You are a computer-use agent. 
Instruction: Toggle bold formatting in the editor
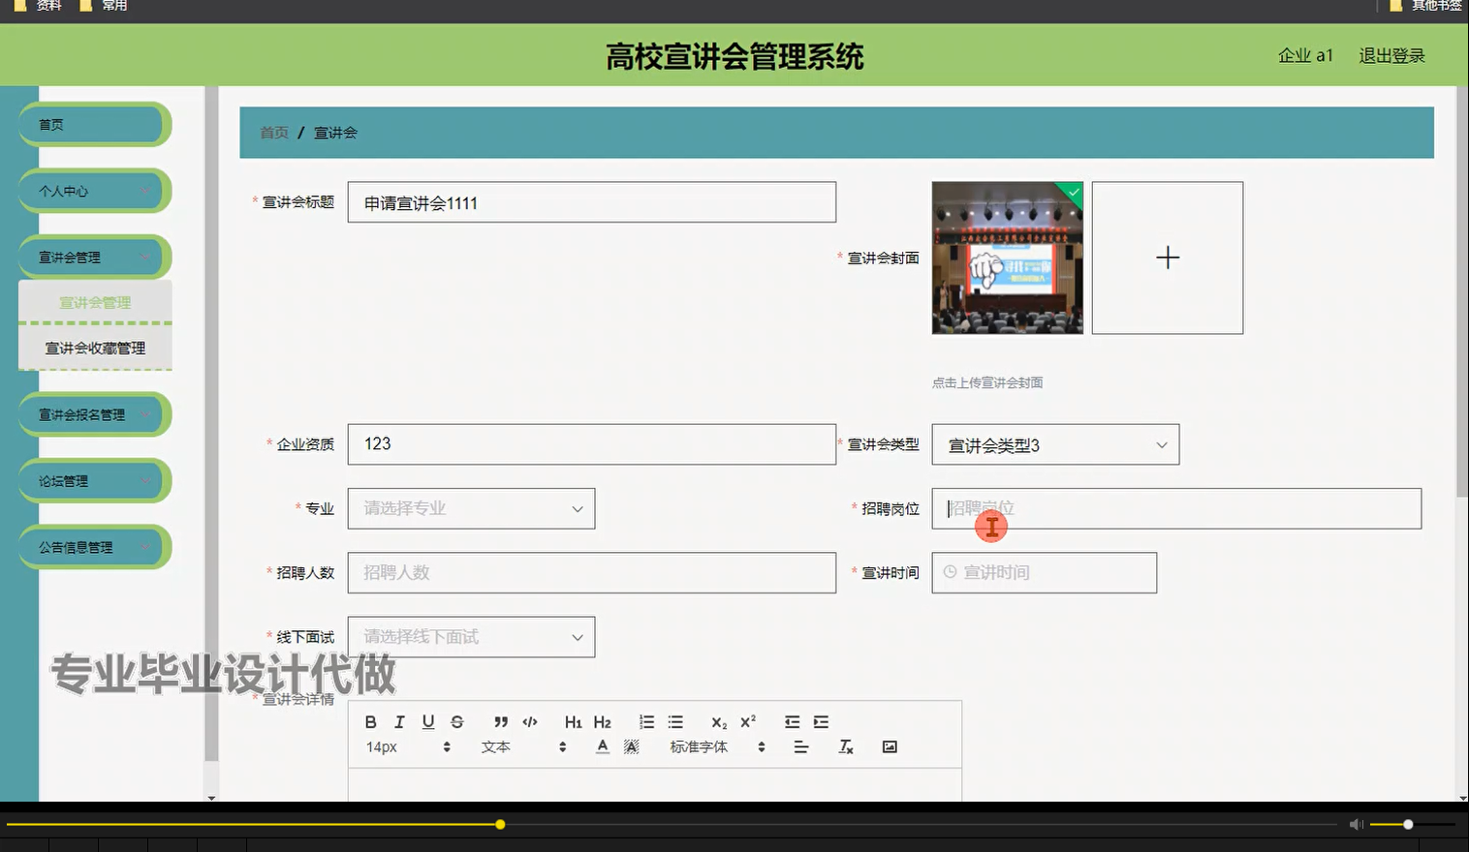[x=370, y=721]
